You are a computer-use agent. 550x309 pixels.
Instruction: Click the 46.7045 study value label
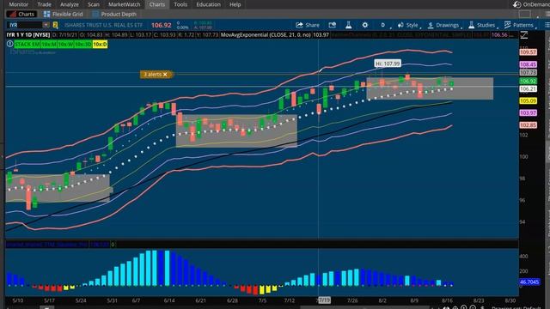pyautogui.click(x=529, y=282)
